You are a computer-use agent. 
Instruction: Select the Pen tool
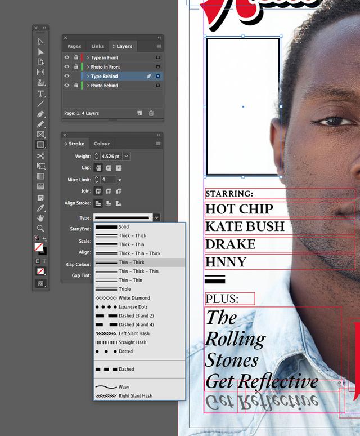[40, 114]
